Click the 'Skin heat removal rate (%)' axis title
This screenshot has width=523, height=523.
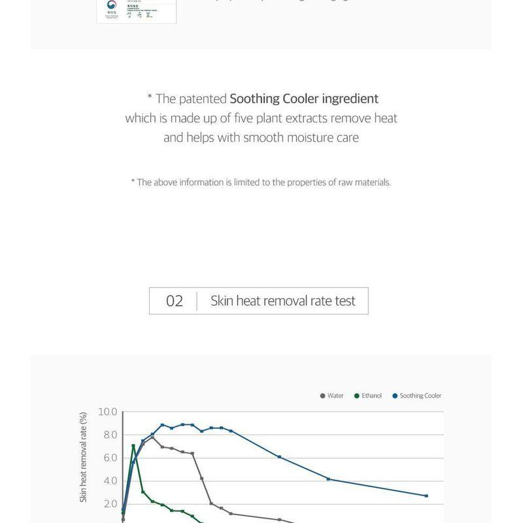click(x=84, y=457)
